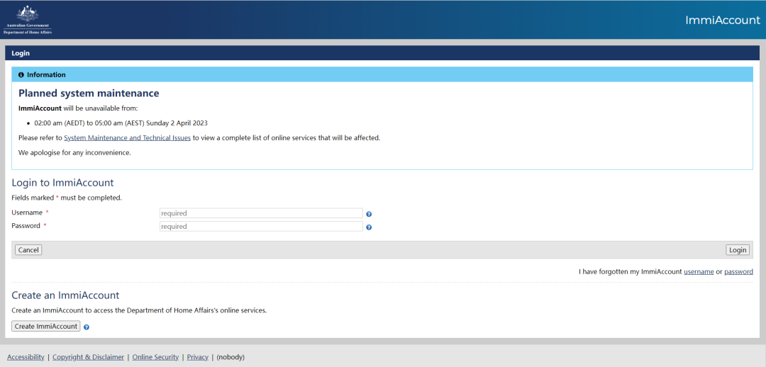766x367 pixels.
Task: Focus the Username input field
Action: [261, 213]
